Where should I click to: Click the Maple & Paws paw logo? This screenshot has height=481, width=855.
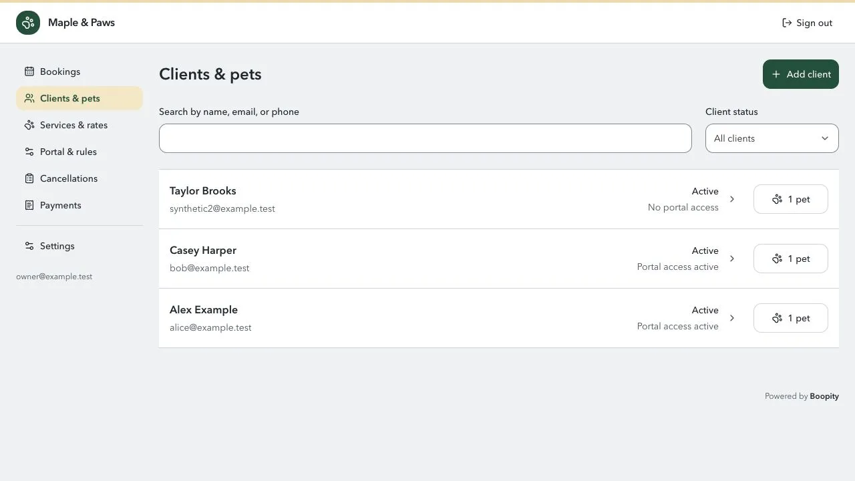(x=28, y=23)
